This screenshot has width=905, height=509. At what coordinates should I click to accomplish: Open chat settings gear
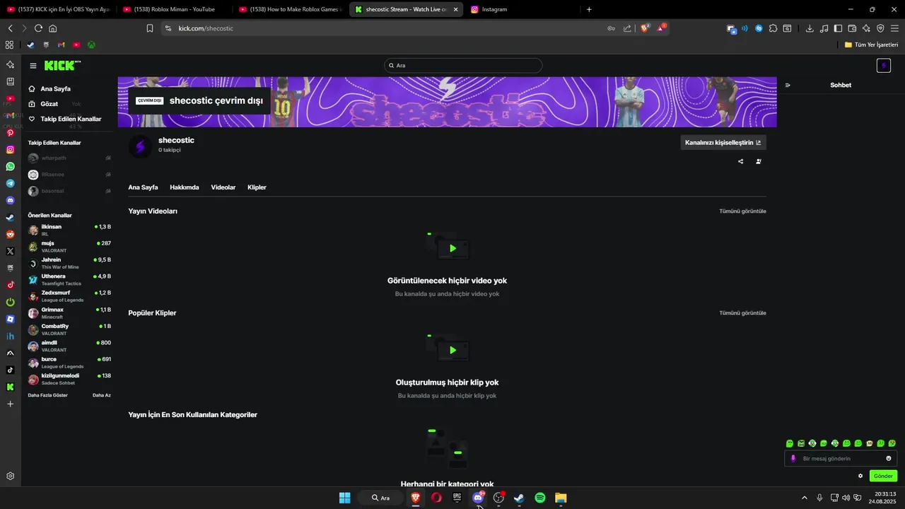pos(860,476)
